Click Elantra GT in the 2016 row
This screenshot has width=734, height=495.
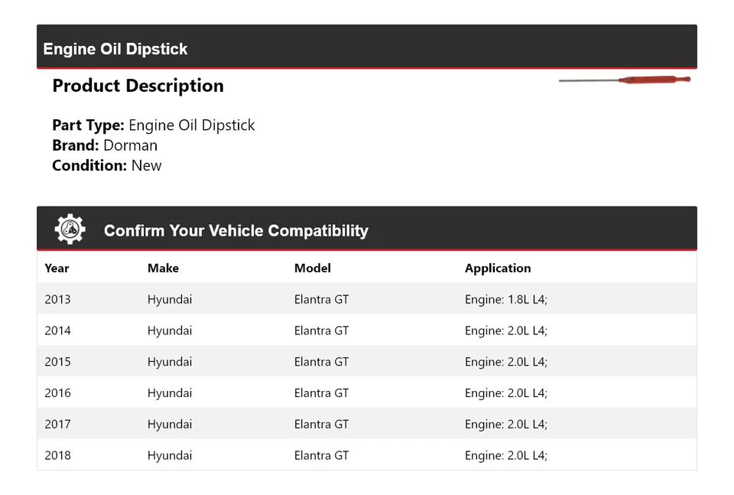pyautogui.click(x=321, y=393)
